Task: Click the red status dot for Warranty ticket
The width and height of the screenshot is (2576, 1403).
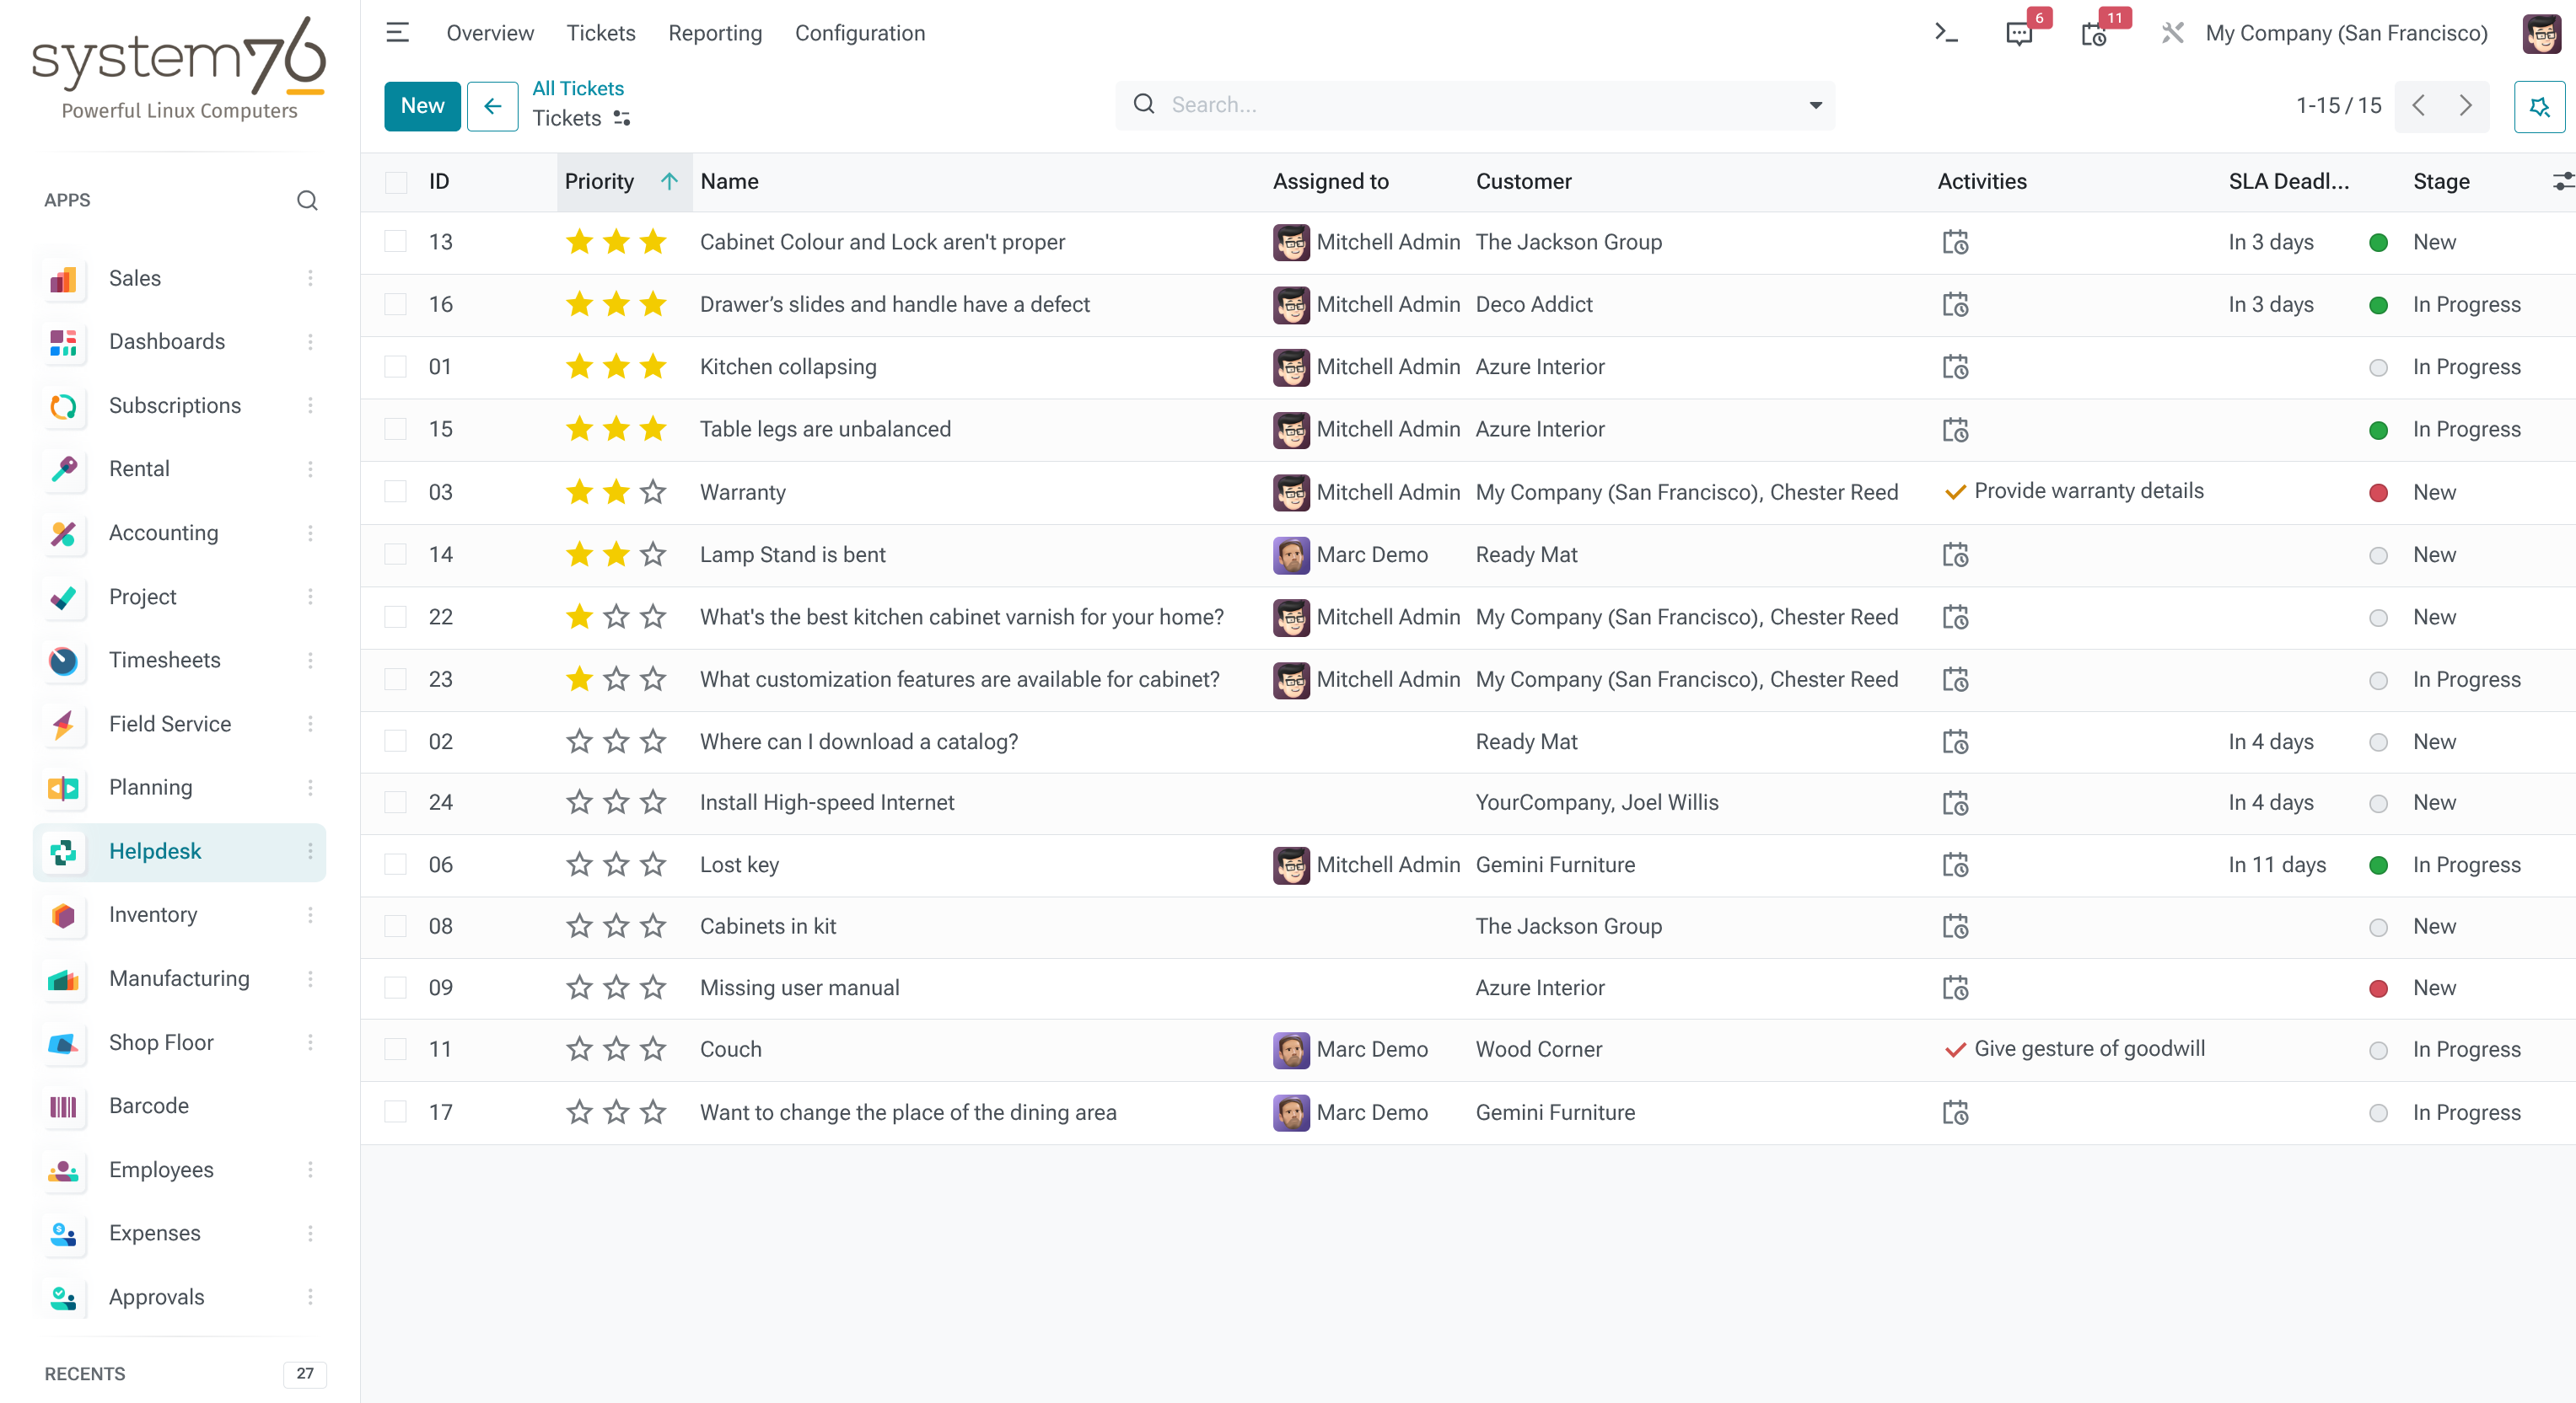Action: (2379, 493)
